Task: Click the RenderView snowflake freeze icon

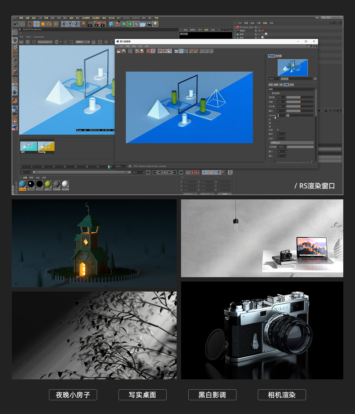Action: (106, 42)
